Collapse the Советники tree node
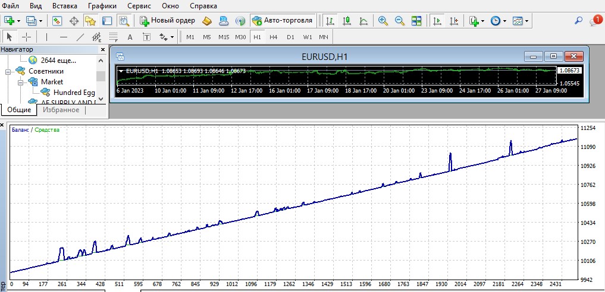The width and height of the screenshot is (605, 292). (8, 72)
